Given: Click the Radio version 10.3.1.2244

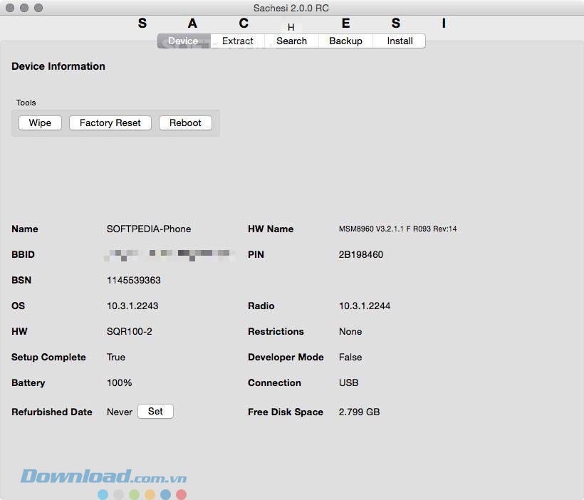Looking at the screenshot, I should click(x=365, y=306).
